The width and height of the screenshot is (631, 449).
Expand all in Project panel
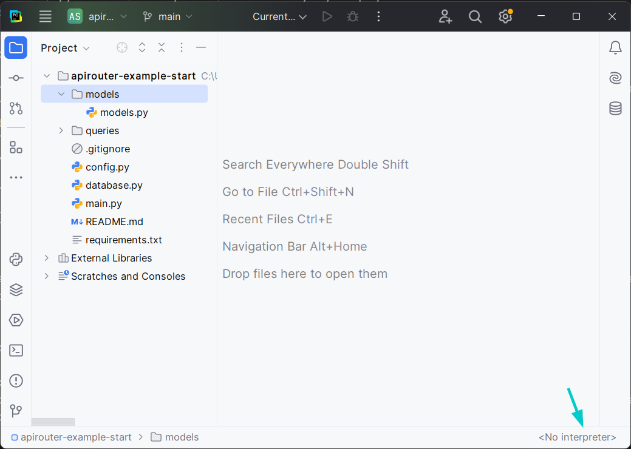click(x=142, y=47)
